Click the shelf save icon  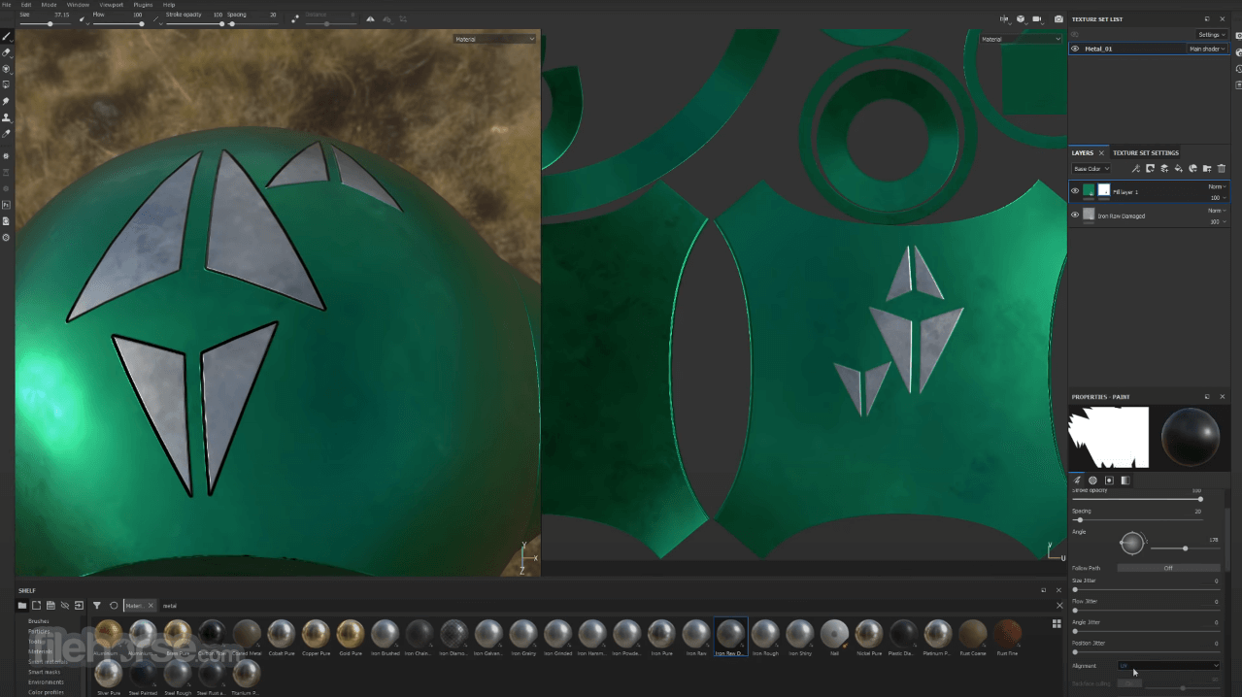point(50,606)
